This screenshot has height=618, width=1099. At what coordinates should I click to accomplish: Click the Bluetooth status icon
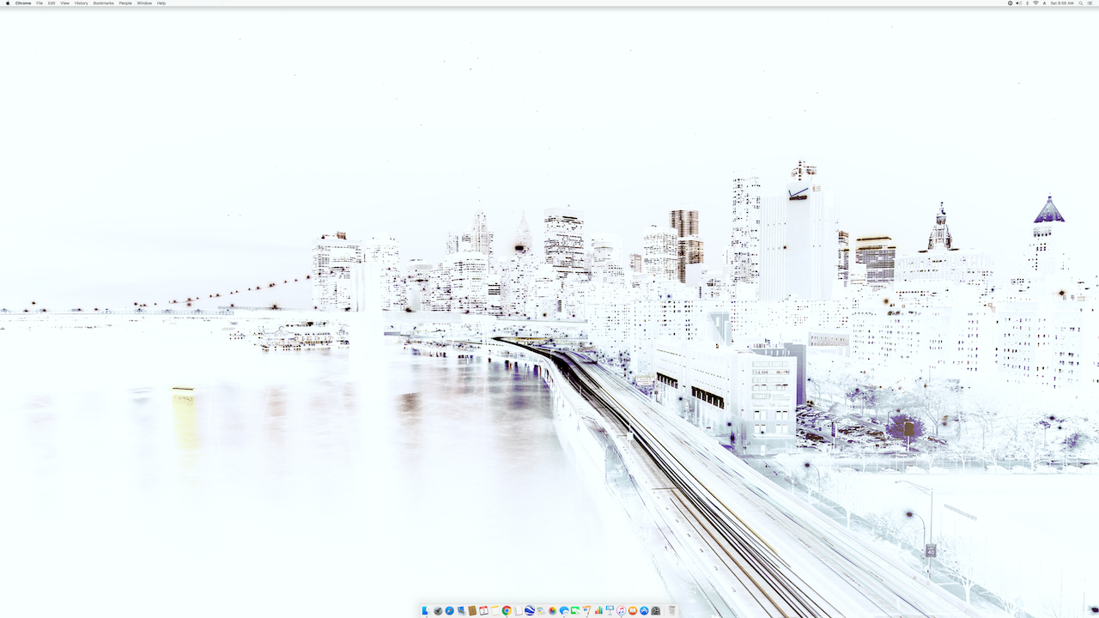tap(1027, 3)
